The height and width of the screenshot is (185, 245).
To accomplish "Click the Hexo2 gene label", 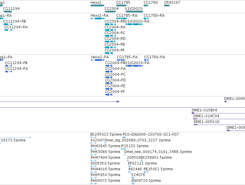I will (96, 3).
